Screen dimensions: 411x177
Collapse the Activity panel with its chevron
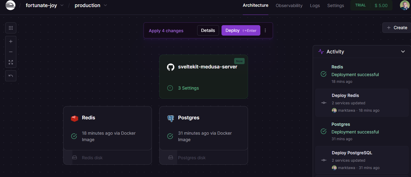[x=403, y=52]
